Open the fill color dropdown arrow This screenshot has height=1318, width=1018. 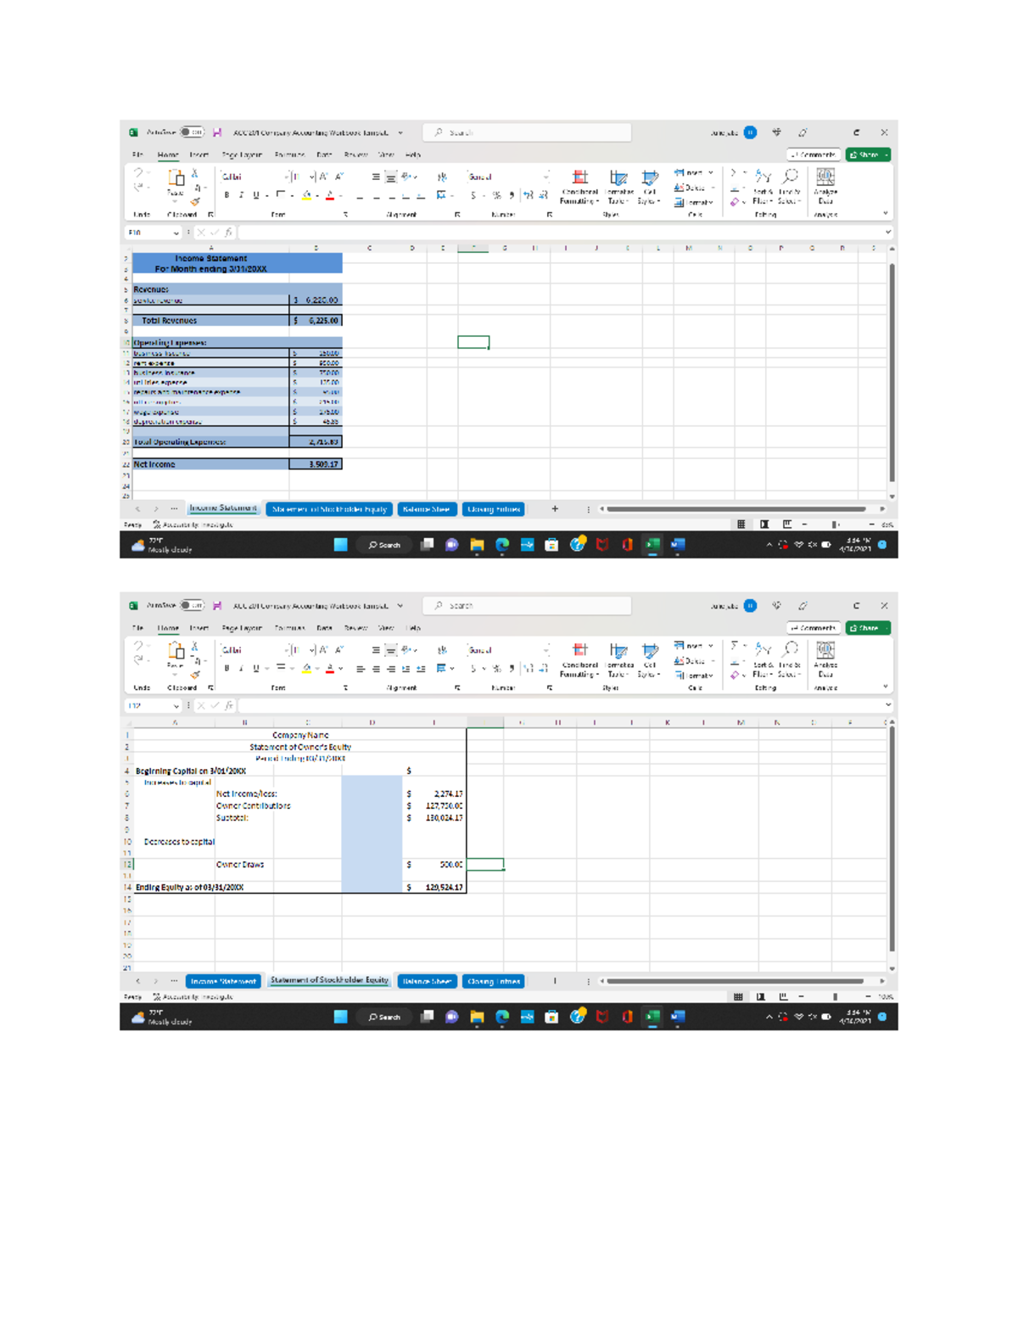[319, 197]
